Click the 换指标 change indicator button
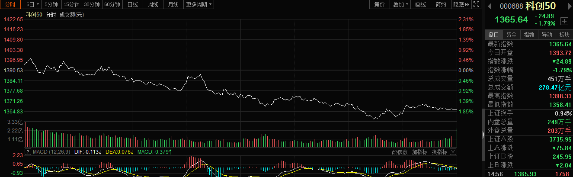Screen dimensions: 573x177 coord(439,152)
